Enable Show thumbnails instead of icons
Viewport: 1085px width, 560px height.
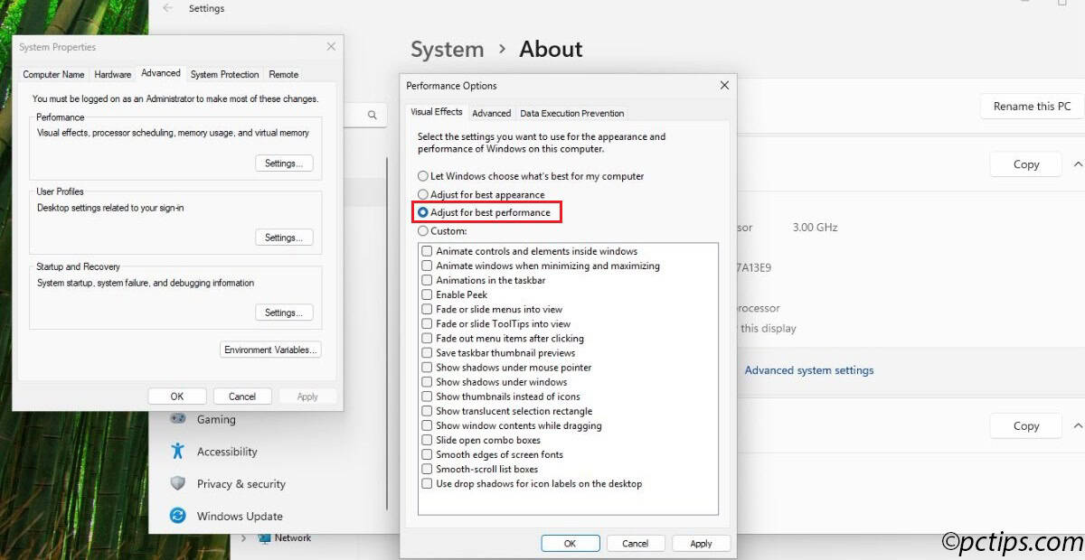(427, 397)
